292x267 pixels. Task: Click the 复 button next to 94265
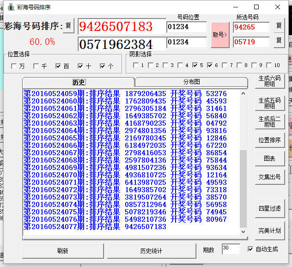coord(279,26)
